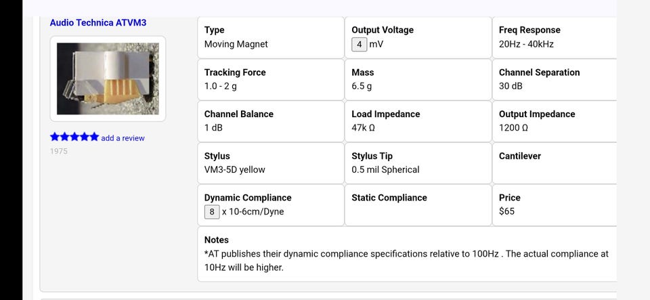Select the Tracking Force 1.0 - 2 g cell
The width and height of the screenshot is (650, 300).
tap(270, 79)
